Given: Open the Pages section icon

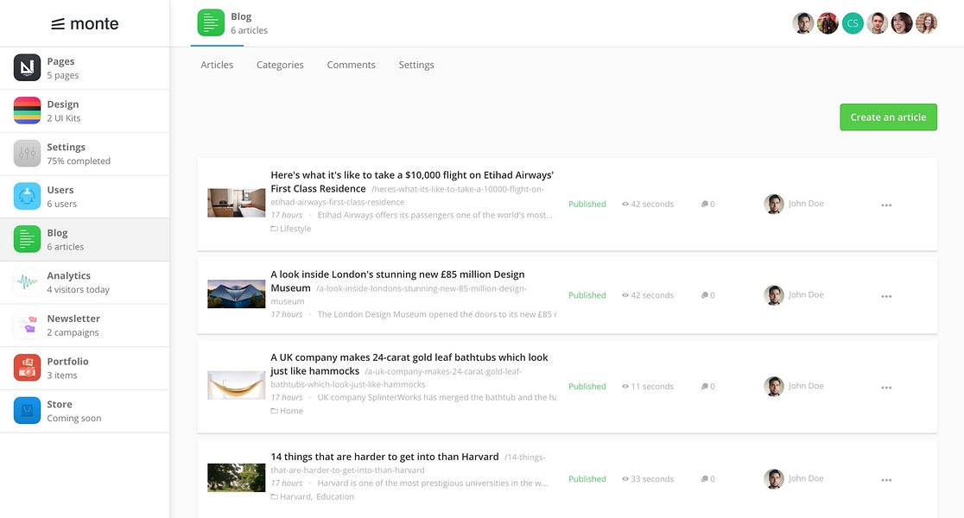Looking at the screenshot, I should 27,67.
